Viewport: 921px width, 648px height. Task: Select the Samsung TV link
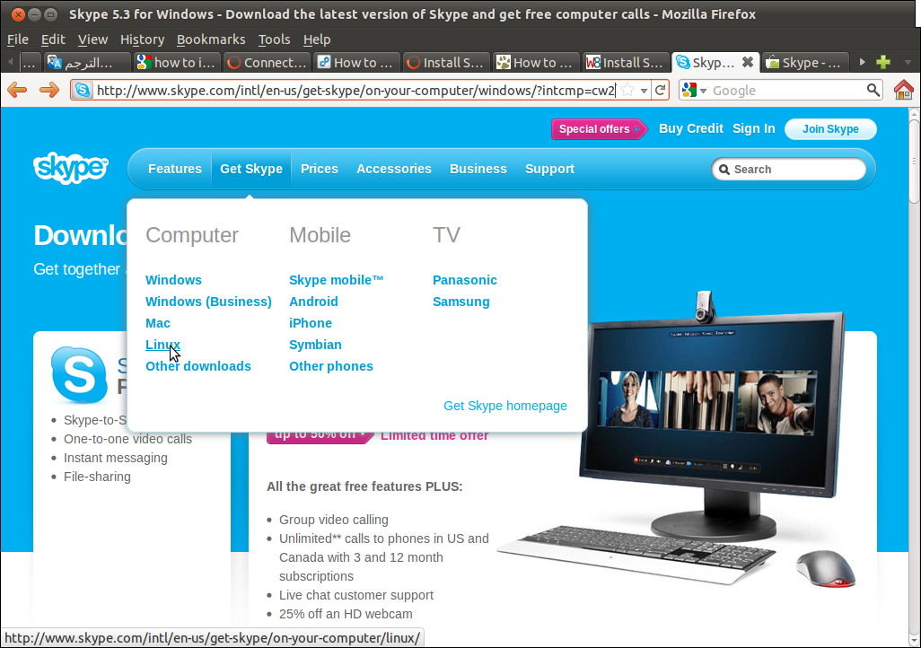461,302
